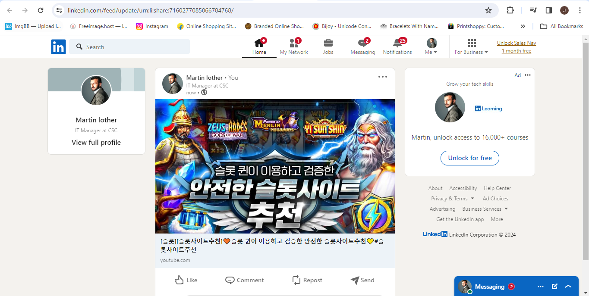Open My Network tab
The image size is (589, 296).
(x=294, y=47)
